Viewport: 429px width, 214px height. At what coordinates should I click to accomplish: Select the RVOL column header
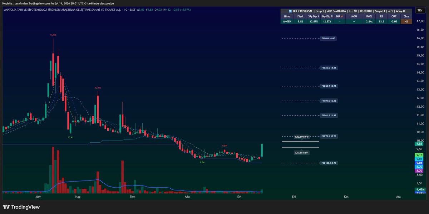(x=369, y=16)
